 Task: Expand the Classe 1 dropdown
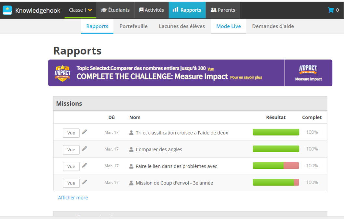tap(80, 10)
